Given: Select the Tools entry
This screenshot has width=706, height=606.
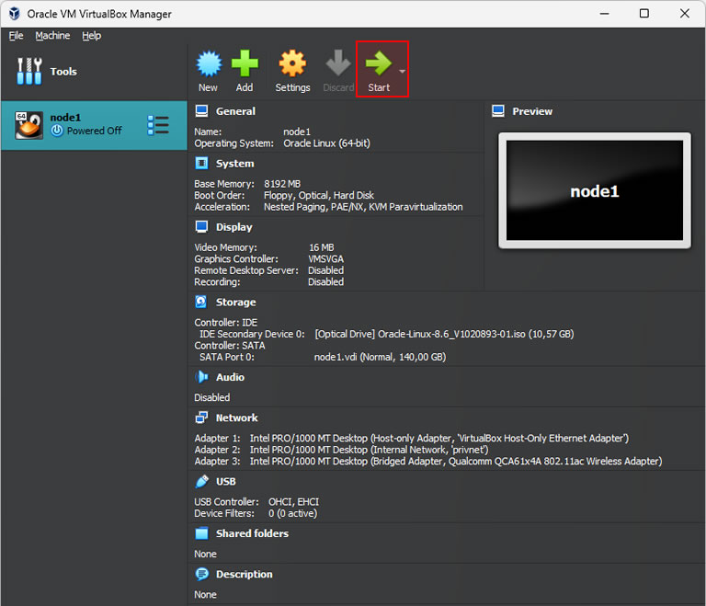Looking at the screenshot, I should click(93, 71).
